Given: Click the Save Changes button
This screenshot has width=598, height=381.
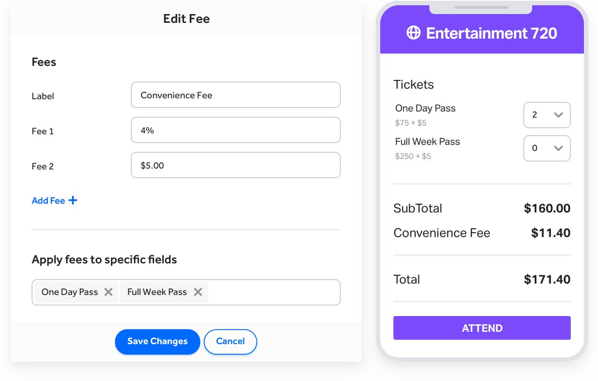Looking at the screenshot, I should [x=157, y=341].
